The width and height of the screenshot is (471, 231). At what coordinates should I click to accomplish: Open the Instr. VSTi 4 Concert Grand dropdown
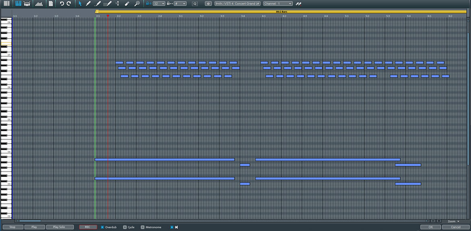pyautogui.click(x=237, y=4)
